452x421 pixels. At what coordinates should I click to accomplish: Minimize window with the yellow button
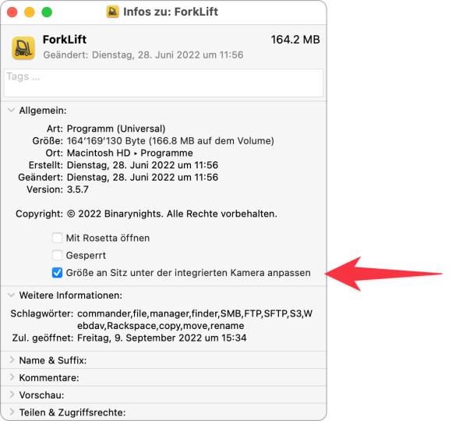click(x=30, y=12)
